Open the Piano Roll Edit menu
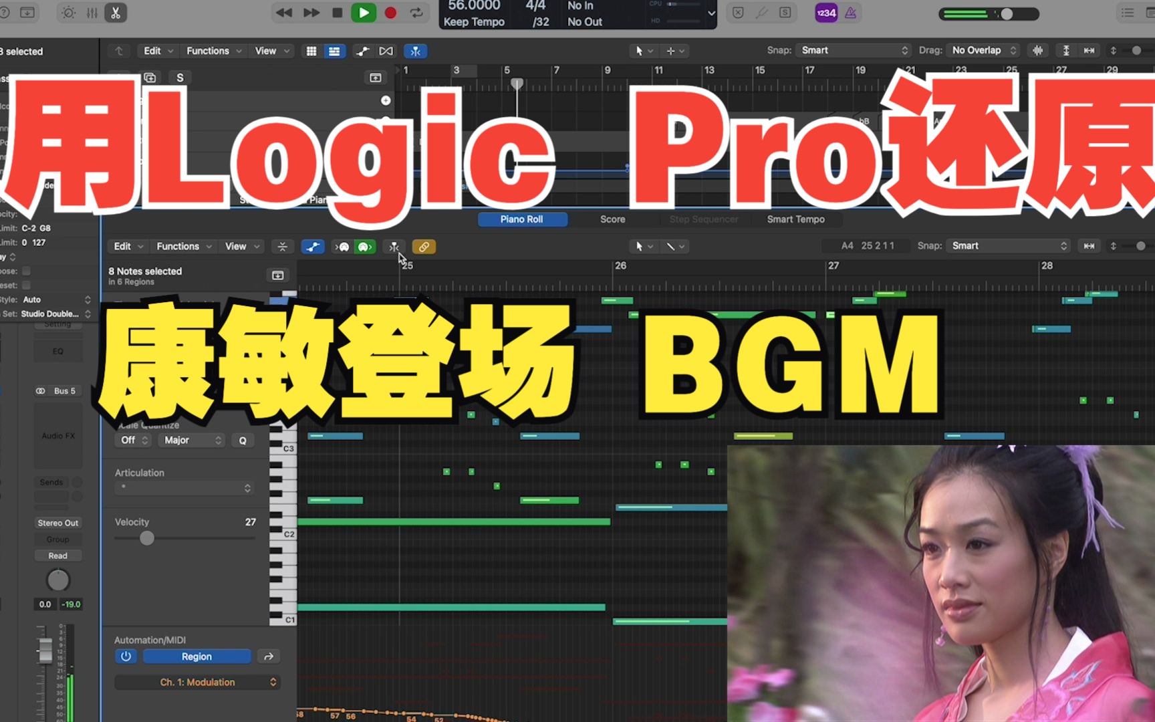 click(128, 246)
